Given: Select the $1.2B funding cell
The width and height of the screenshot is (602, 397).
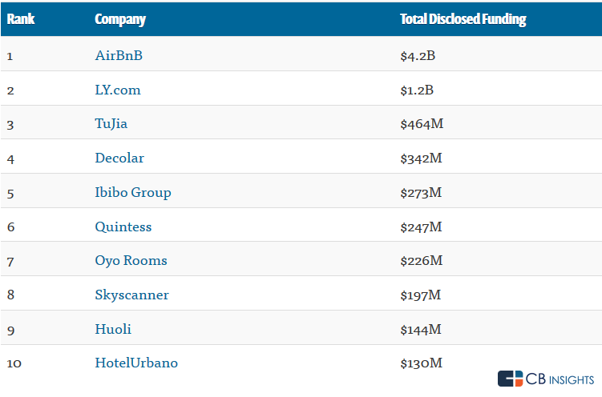Looking at the screenshot, I should tap(417, 90).
